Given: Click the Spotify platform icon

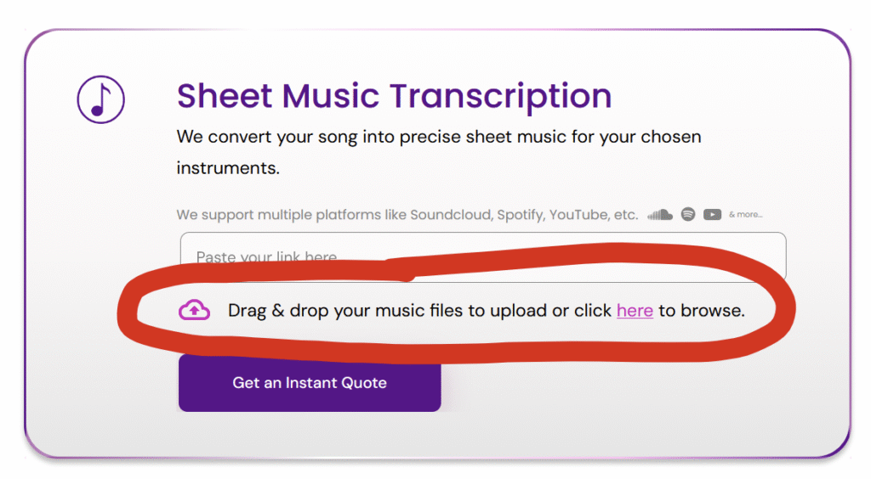Looking at the screenshot, I should coord(688,214).
